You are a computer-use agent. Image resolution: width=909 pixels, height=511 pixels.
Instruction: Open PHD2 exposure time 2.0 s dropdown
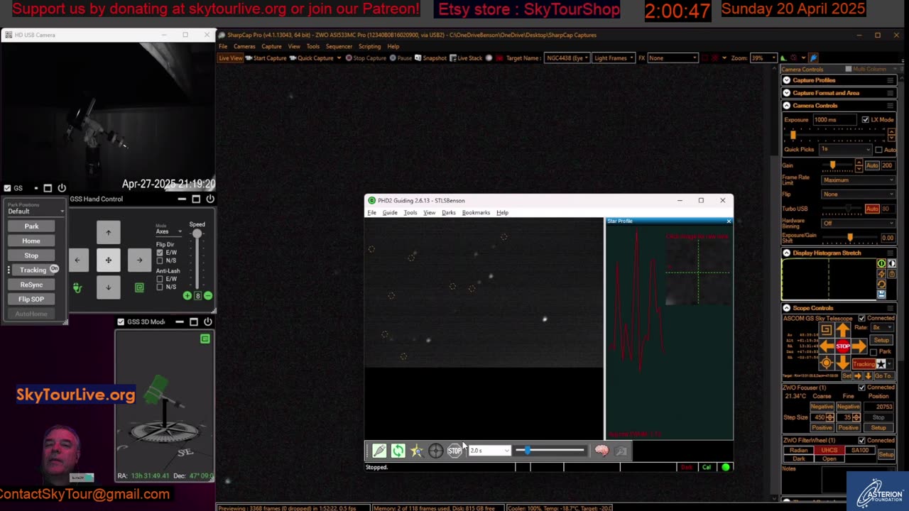[x=489, y=451]
